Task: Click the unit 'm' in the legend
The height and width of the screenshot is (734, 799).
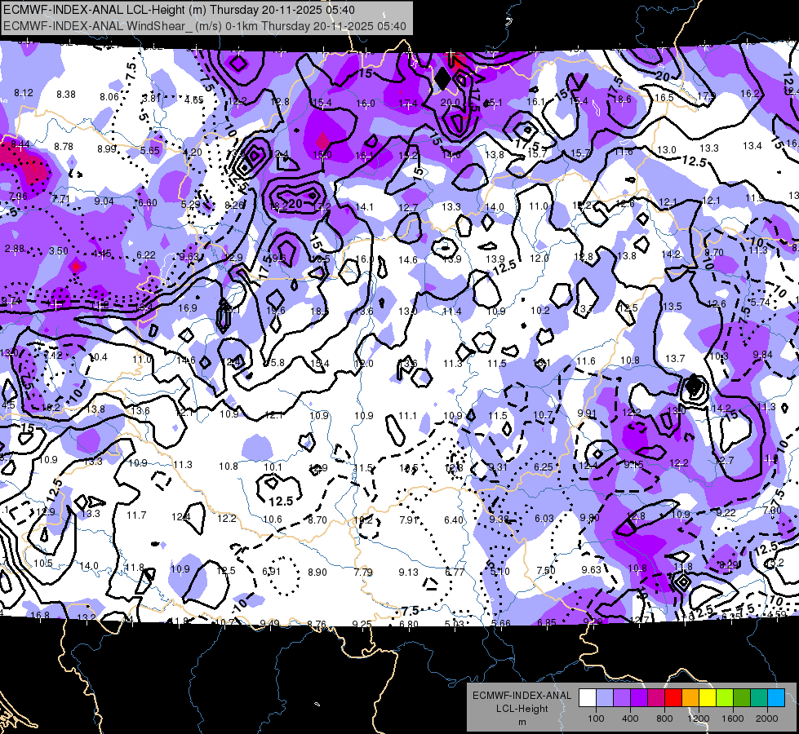Action: pos(522,723)
